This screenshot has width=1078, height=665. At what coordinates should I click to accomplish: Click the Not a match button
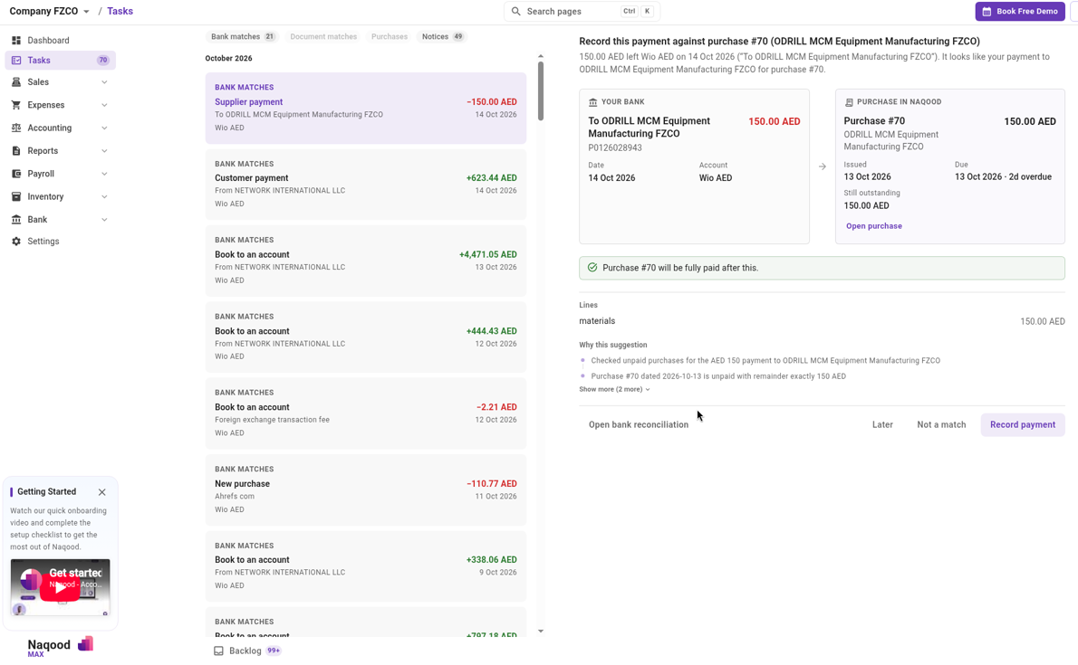coord(941,424)
